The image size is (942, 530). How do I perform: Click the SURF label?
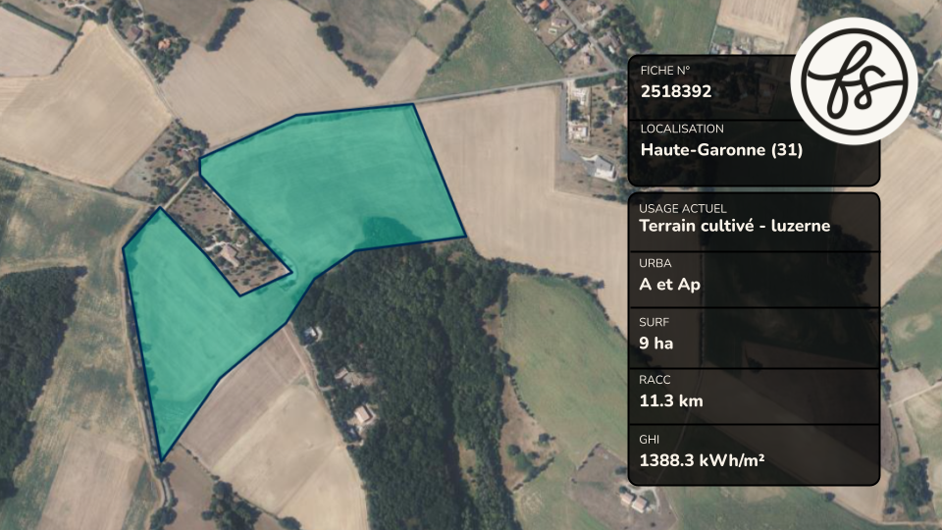(654, 322)
